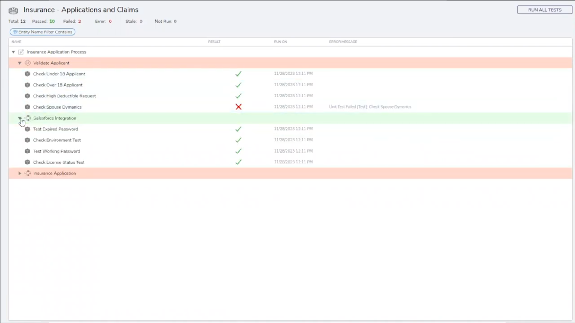Click the green checkmark for Check License Status Test
The image size is (575, 323).
click(x=238, y=162)
